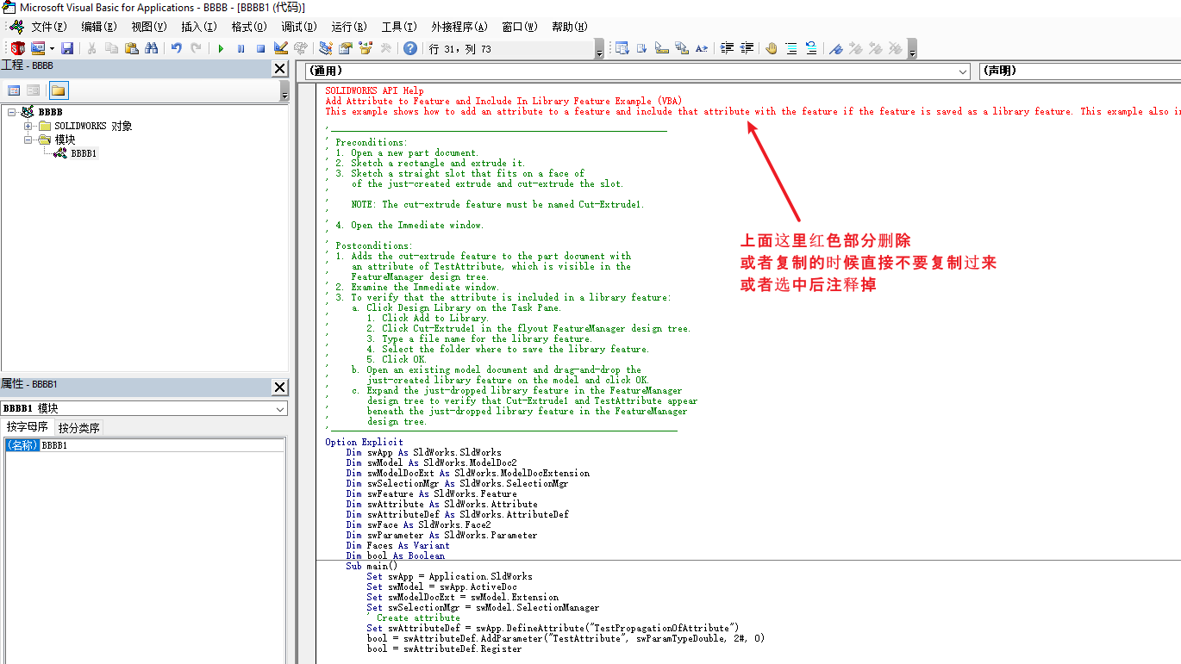Open the 插入(I) menu
Viewport: 1181px width, 664px height.
click(x=198, y=27)
